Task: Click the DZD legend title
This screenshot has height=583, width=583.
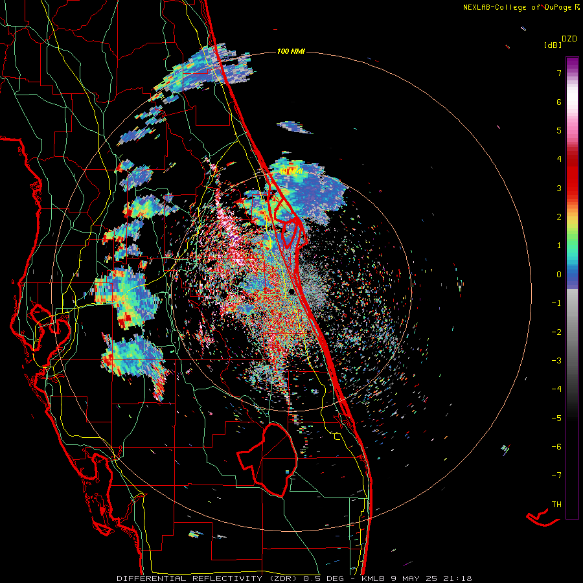Action: [x=569, y=39]
